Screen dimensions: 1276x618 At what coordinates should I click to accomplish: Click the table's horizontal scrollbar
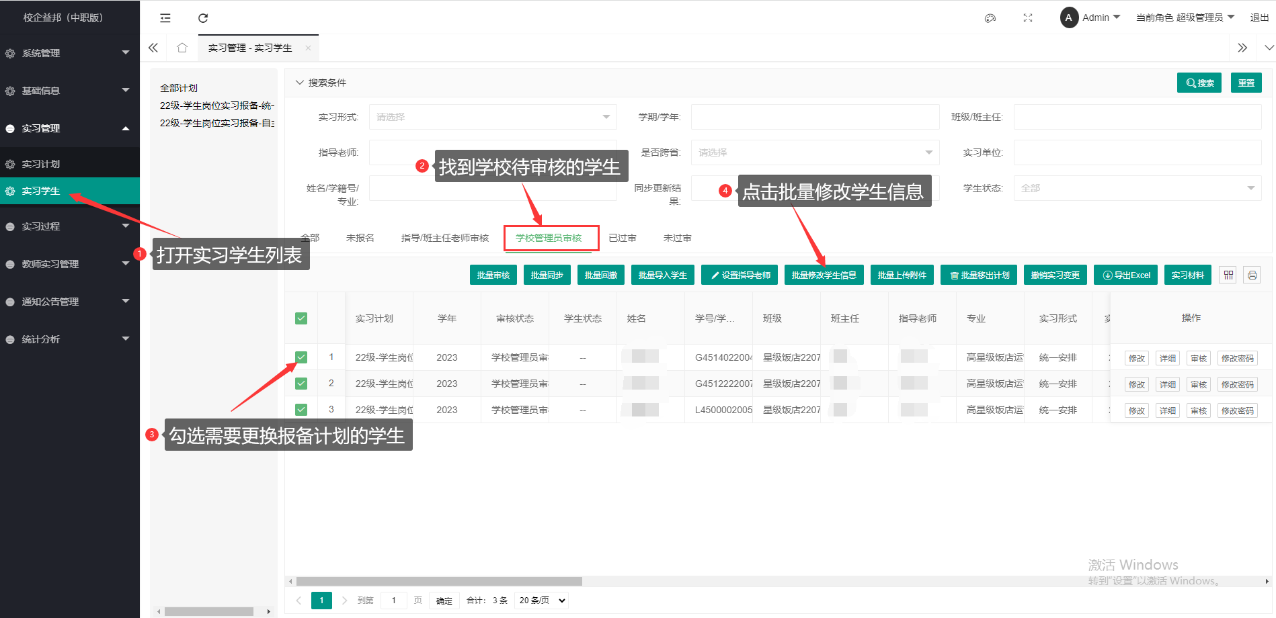[x=438, y=582]
